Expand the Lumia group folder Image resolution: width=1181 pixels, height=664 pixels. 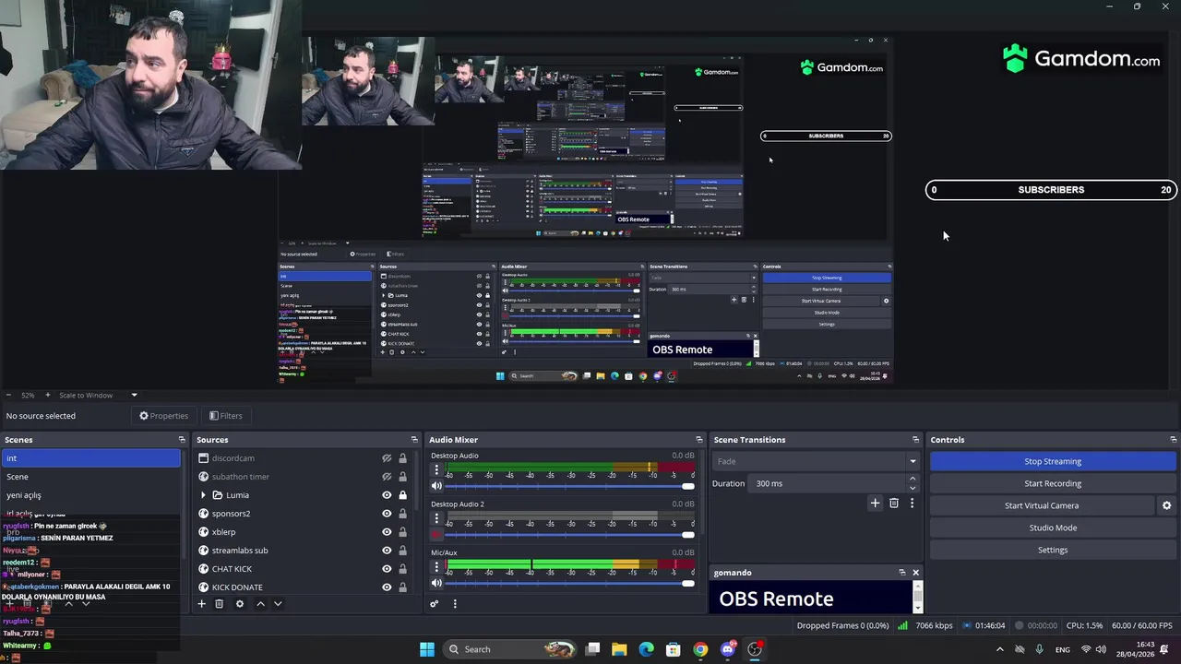pyautogui.click(x=204, y=495)
